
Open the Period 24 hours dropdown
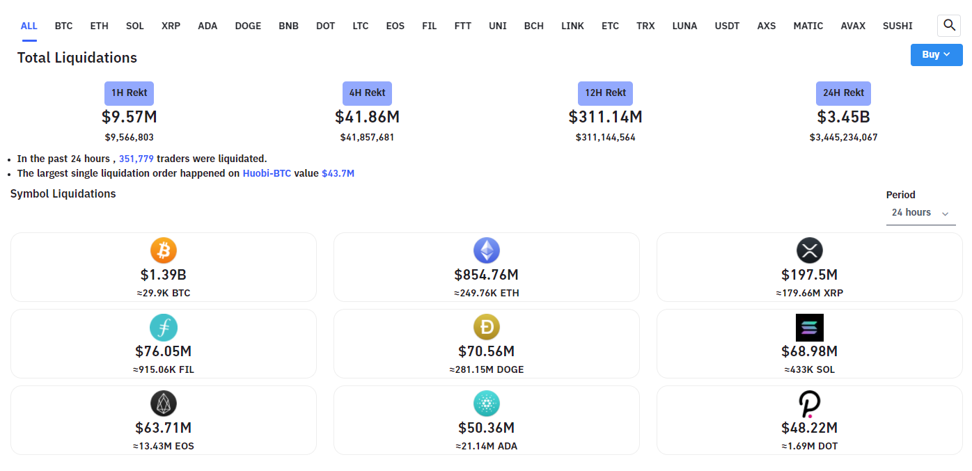coord(920,213)
